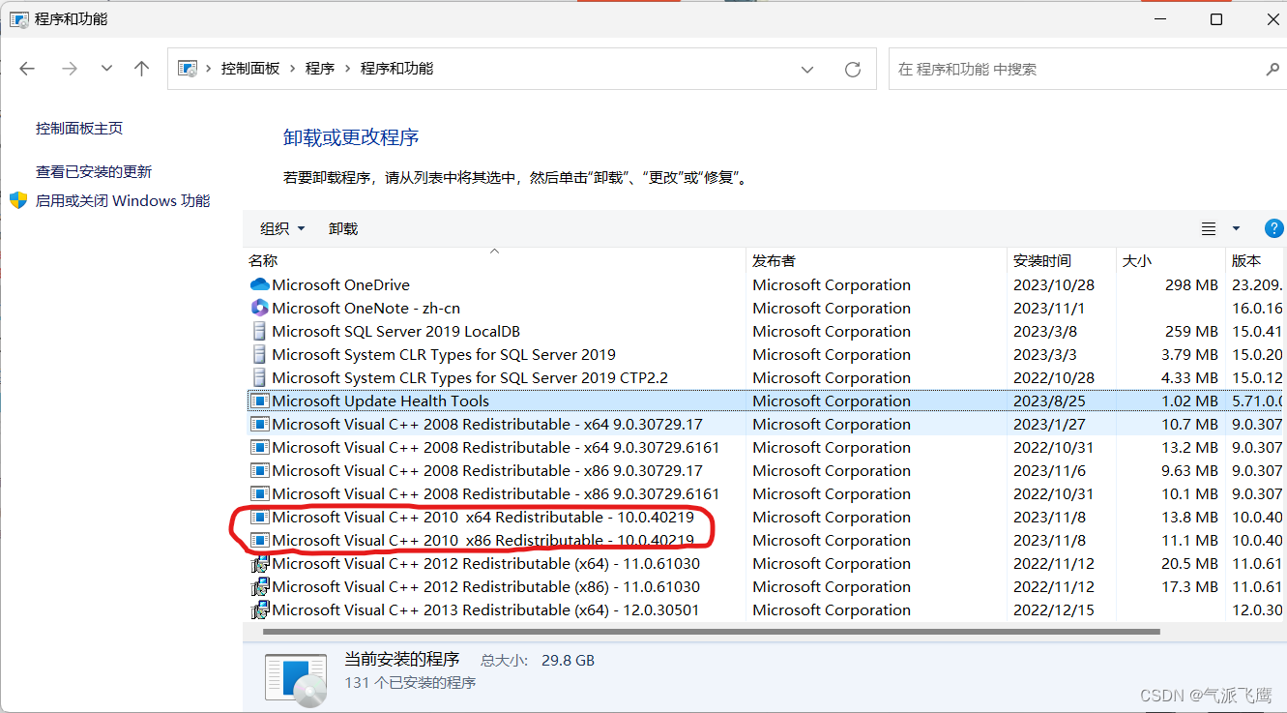Click icon of Visual C++ 2013 Redistributable (x64)

(x=259, y=609)
